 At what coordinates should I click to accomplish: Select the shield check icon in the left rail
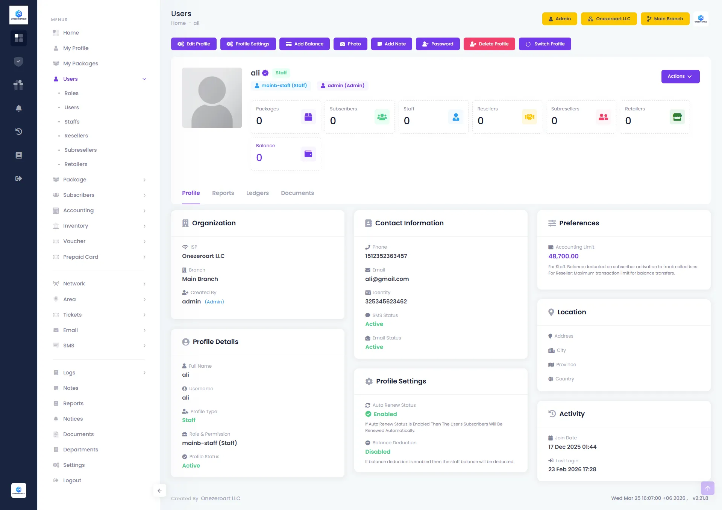18,62
